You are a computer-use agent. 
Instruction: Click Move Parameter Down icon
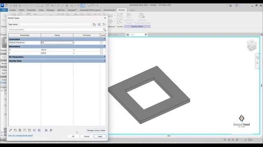[39, 130]
